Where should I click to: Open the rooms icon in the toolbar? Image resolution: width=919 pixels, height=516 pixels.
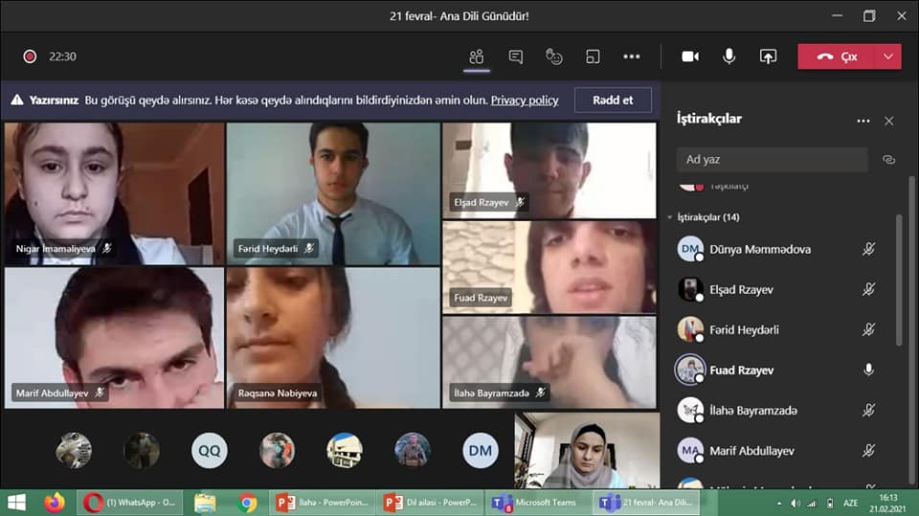593,56
